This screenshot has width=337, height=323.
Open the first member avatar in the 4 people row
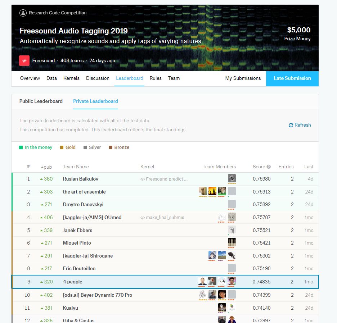(x=202, y=281)
